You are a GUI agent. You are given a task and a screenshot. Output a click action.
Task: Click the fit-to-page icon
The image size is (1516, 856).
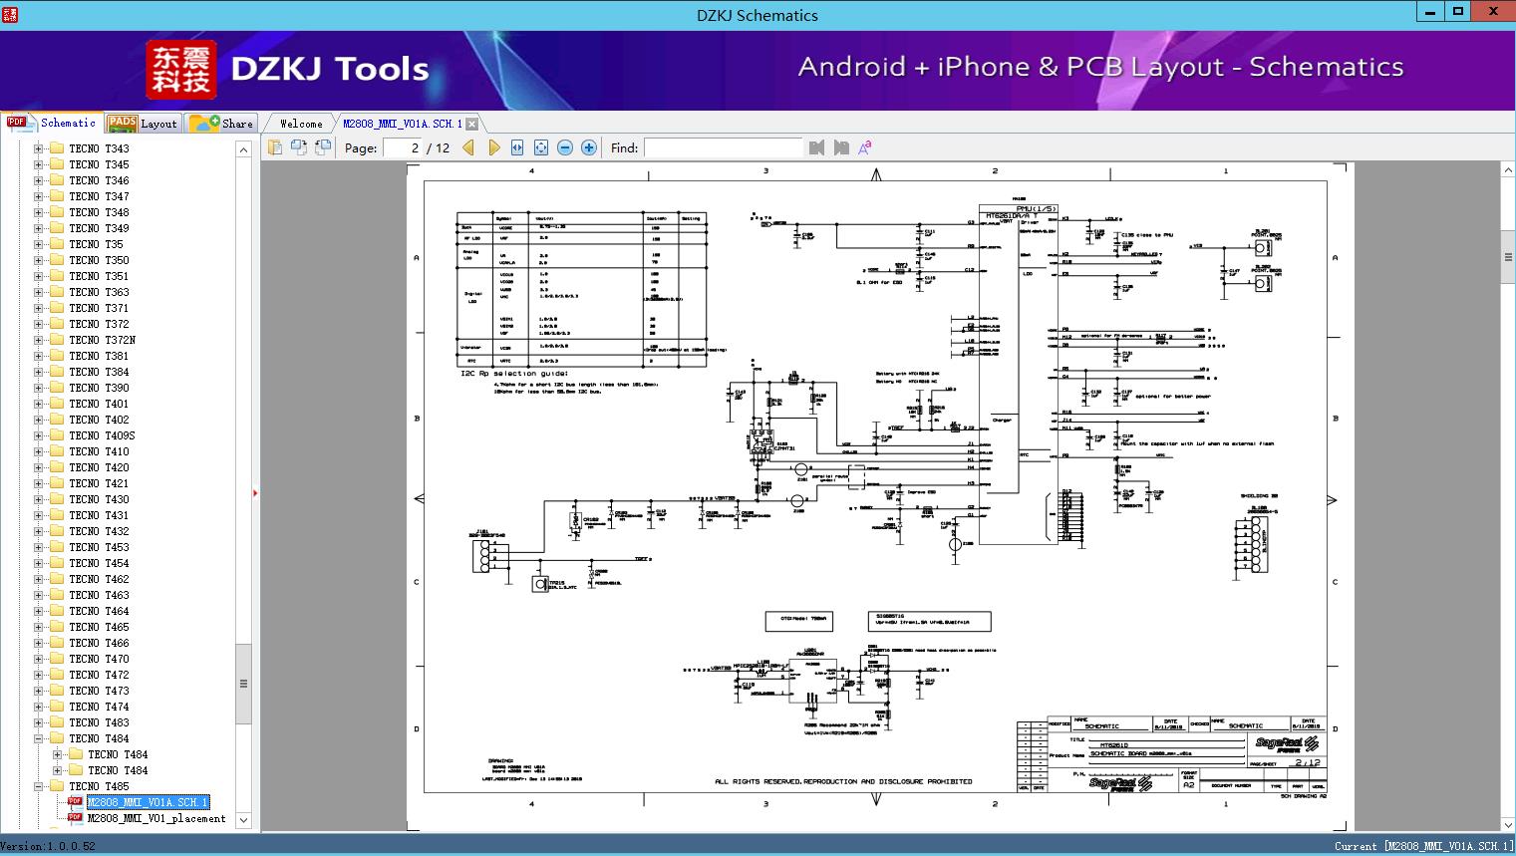tap(541, 147)
